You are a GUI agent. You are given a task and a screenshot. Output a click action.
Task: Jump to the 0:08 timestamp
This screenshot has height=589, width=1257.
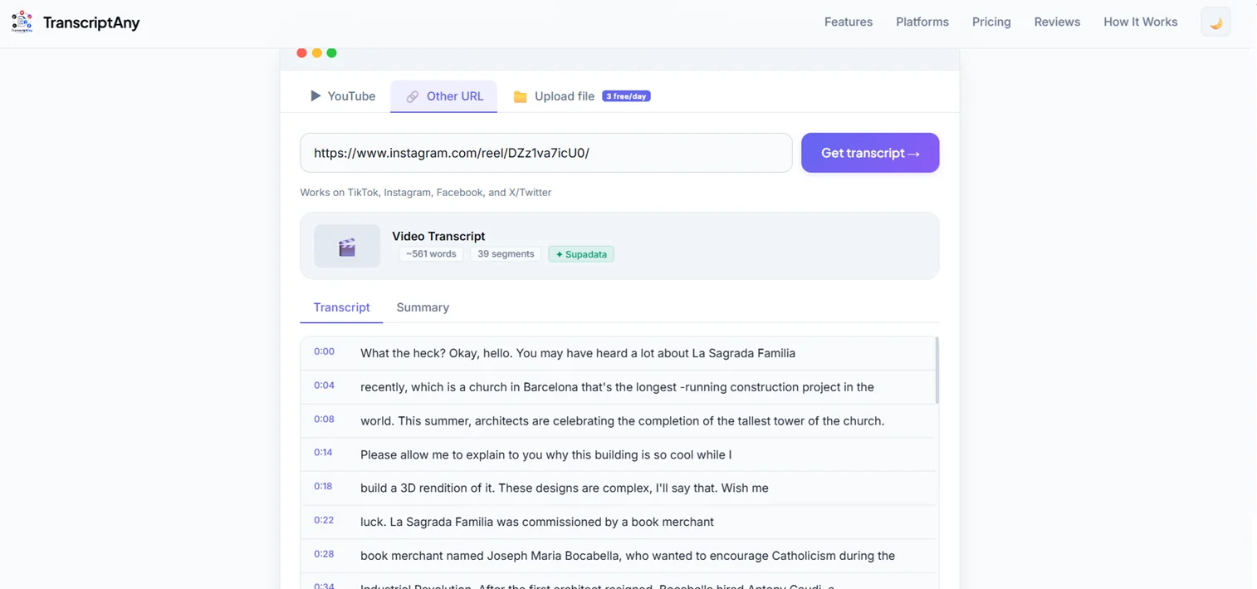(x=324, y=419)
